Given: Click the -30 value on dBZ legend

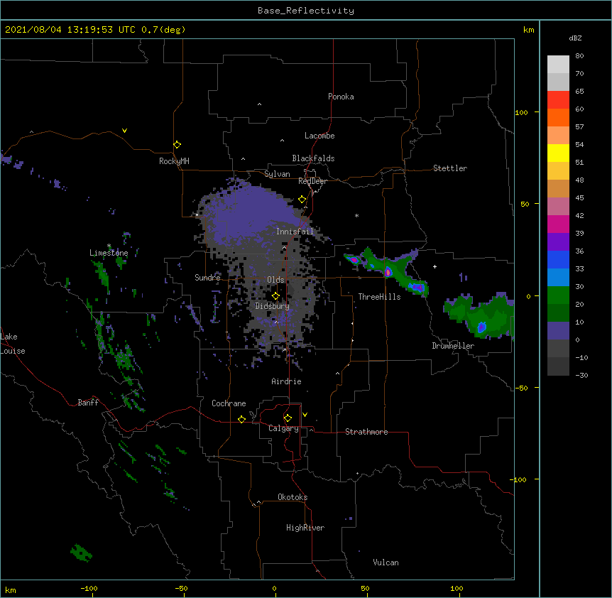Looking at the screenshot, I should 581,375.
